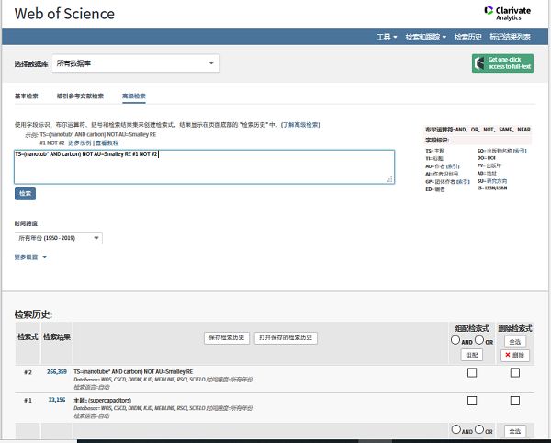The width and height of the screenshot is (551, 443).
Task: Select the top AND radio button for combining sets
Action: tap(455, 340)
